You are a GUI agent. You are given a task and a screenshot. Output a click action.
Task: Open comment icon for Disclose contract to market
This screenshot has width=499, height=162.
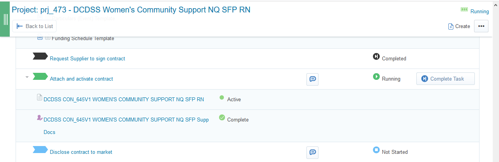312,152
